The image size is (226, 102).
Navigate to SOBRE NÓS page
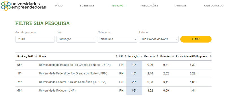click(x=87, y=6)
